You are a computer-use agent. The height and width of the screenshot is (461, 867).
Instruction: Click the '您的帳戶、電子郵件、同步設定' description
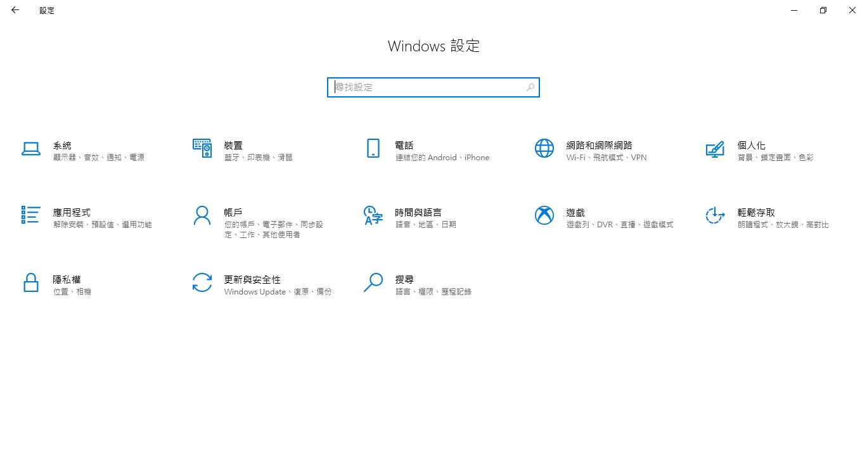[x=274, y=230]
